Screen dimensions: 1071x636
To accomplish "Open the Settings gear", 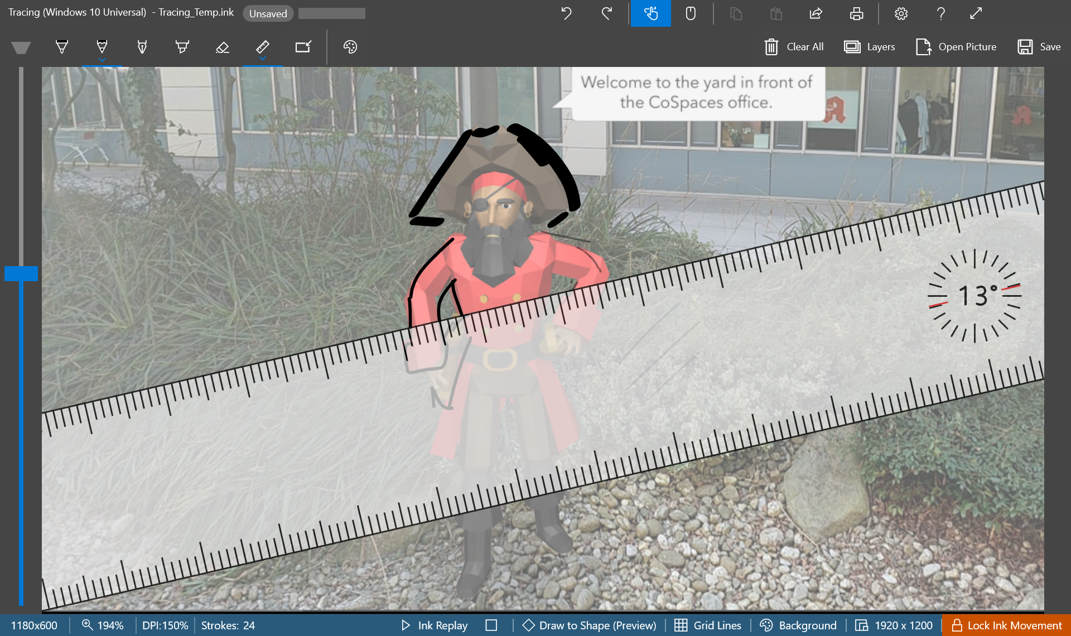I will pos(901,13).
